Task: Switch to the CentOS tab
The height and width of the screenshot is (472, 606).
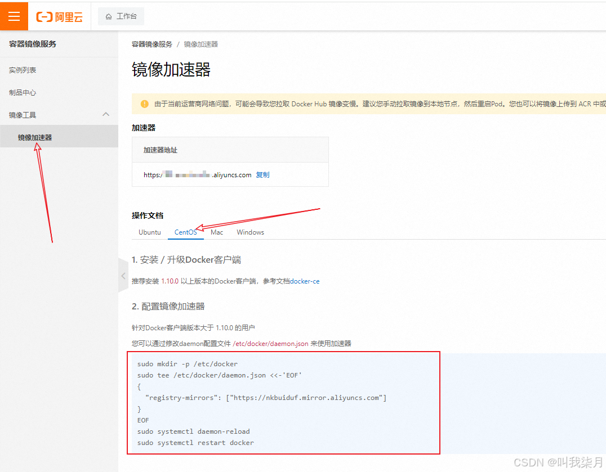Action: click(x=185, y=232)
